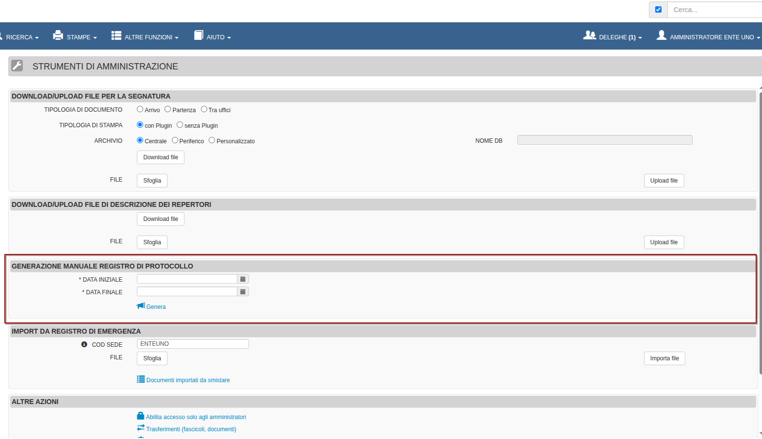
Task: Click the lock icon for Abilita accesso
Action: (x=141, y=416)
